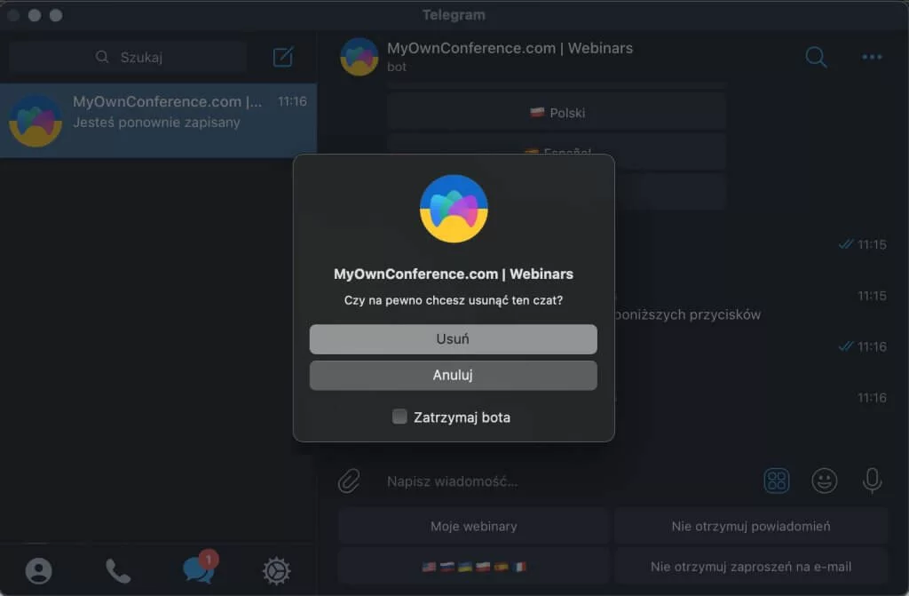Click the 'bot' status under chat title
This screenshot has width=909, height=596.
[x=397, y=67]
